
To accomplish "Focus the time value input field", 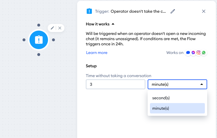I will pos(116,84).
